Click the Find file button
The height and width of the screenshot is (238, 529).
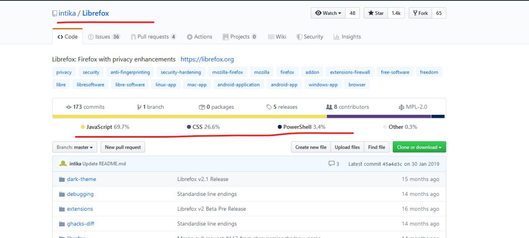[x=376, y=147]
